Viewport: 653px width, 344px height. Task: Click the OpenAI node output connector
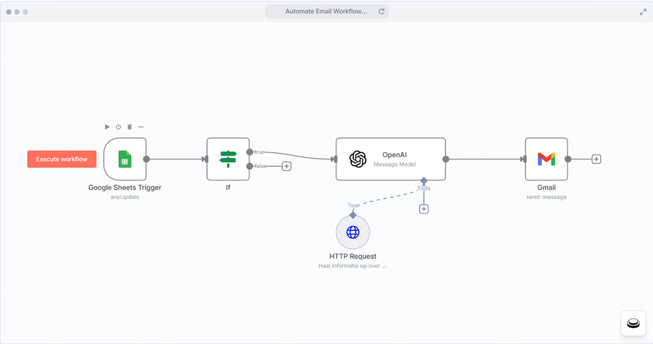coord(446,159)
